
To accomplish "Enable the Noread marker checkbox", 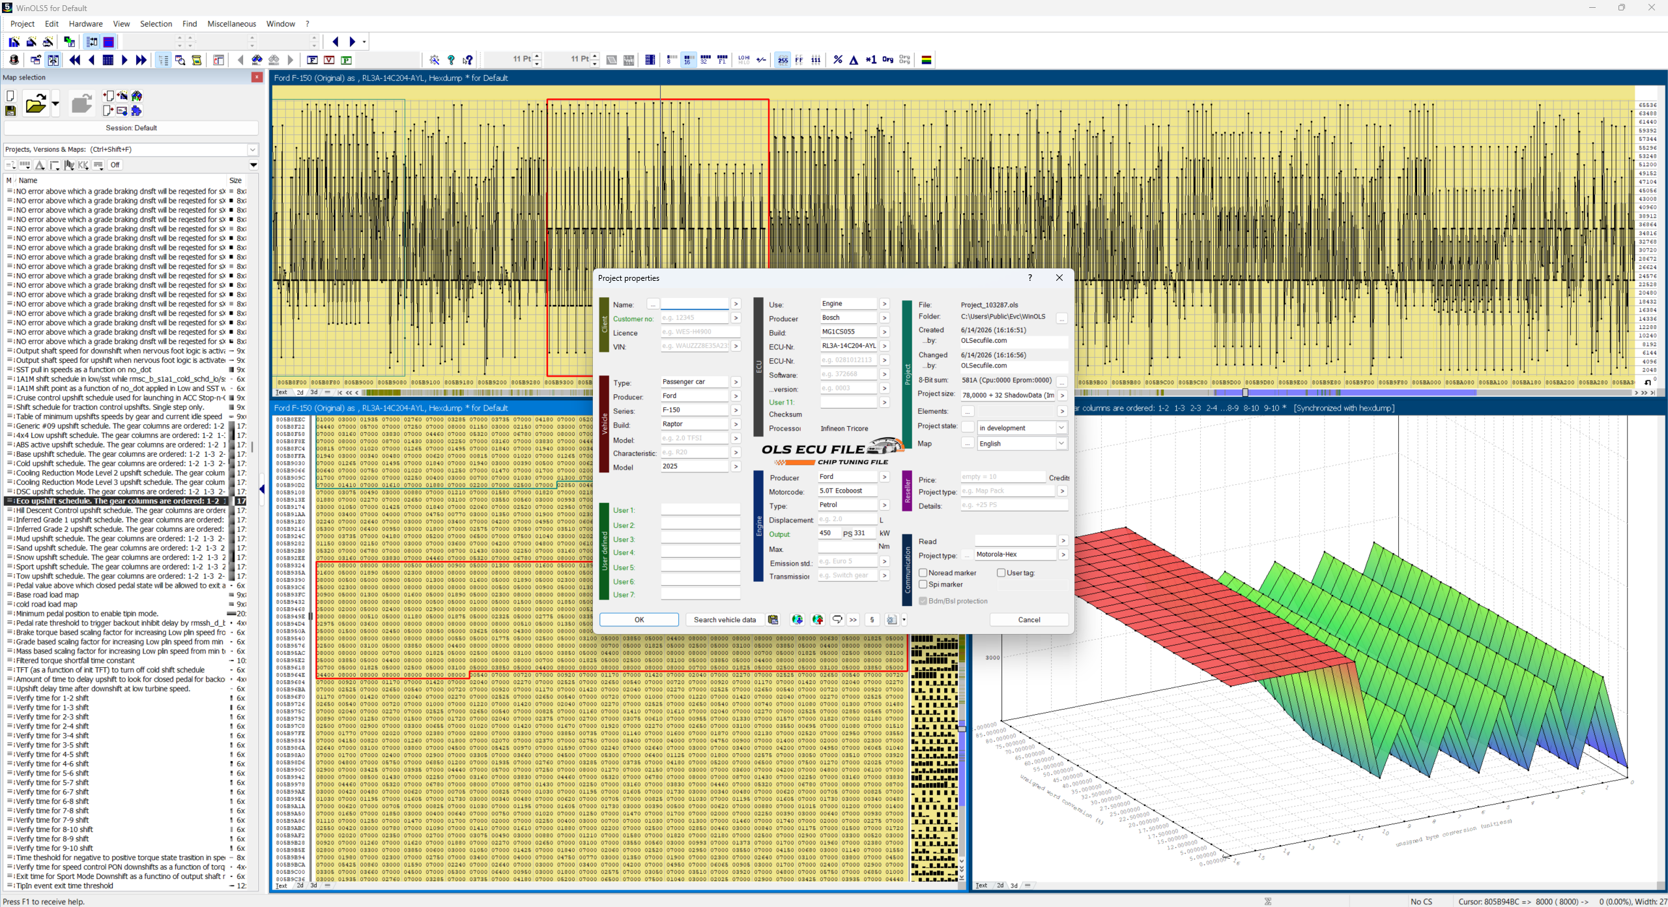I will 923,573.
